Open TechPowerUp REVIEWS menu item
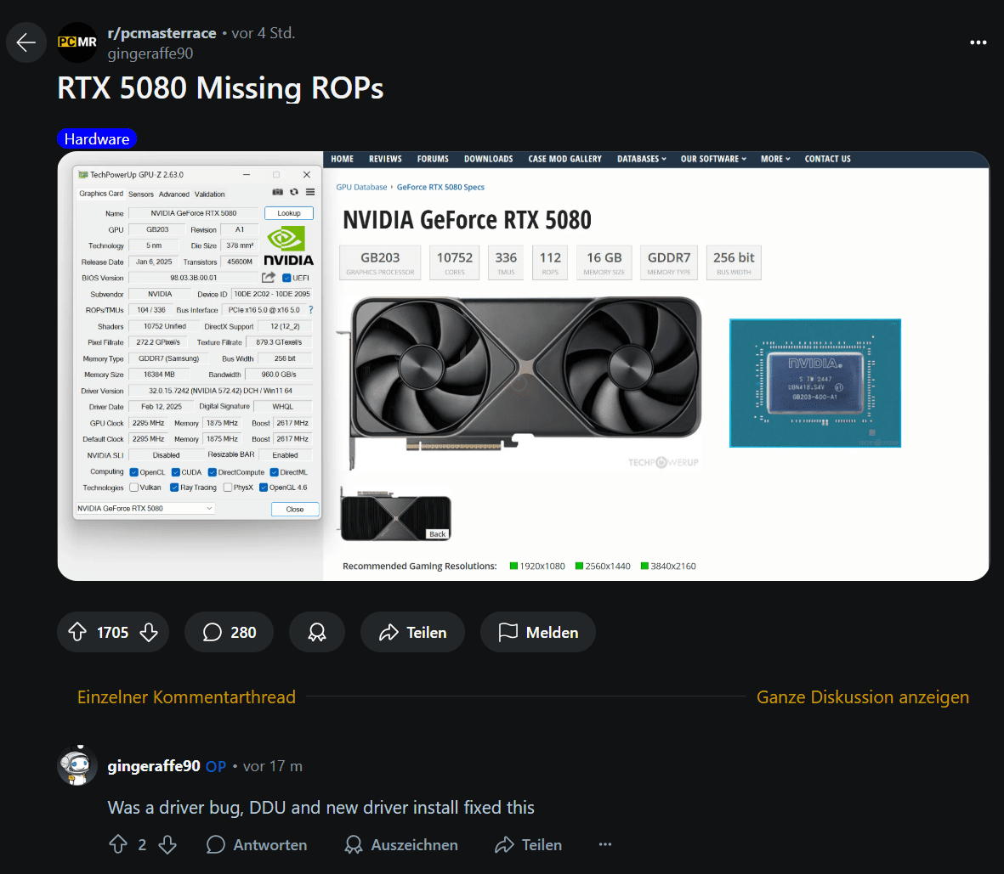 (x=385, y=159)
